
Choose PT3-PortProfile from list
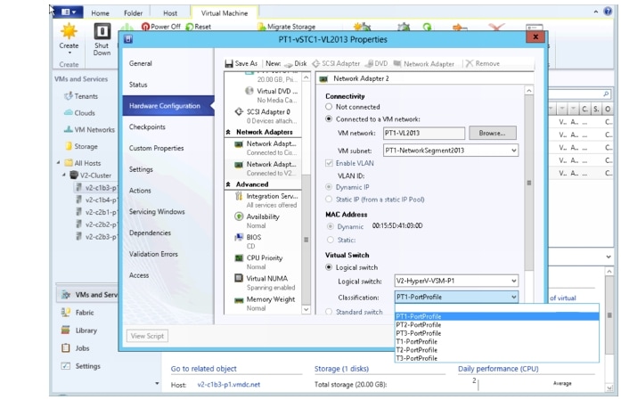tap(419, 333)
